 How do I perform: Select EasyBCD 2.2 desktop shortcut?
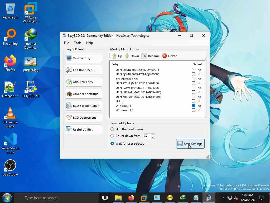pyautogui.click(x=31, y=89)
